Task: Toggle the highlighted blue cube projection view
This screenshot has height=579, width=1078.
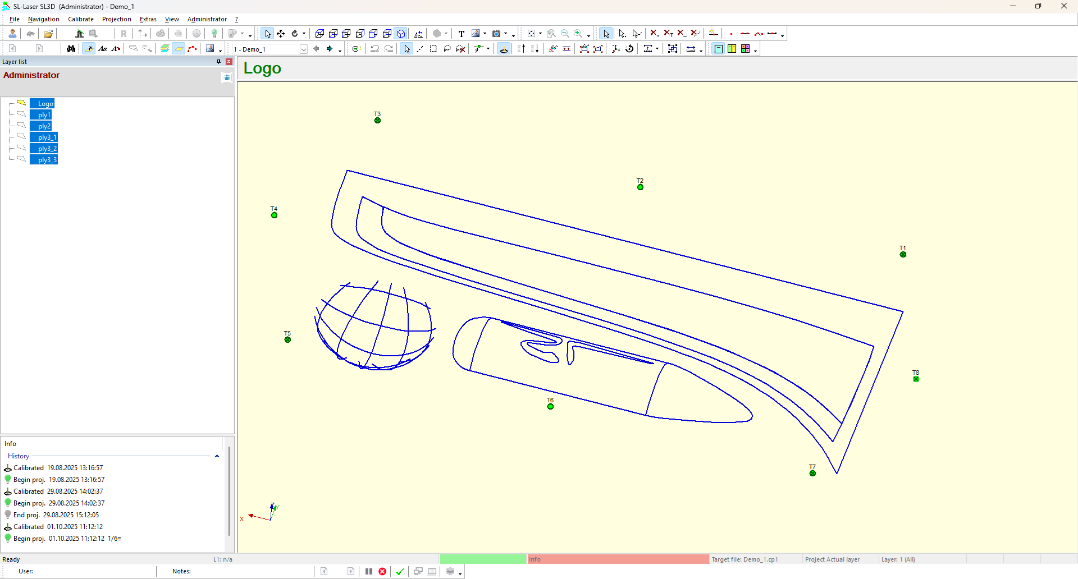Action: (401, 33)
